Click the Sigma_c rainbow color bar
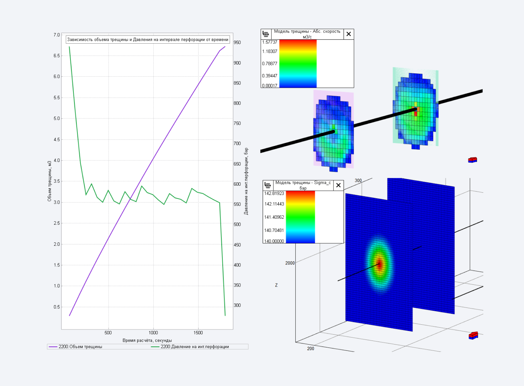The height and width of the screenshot is (386, 524). point(300,217)
